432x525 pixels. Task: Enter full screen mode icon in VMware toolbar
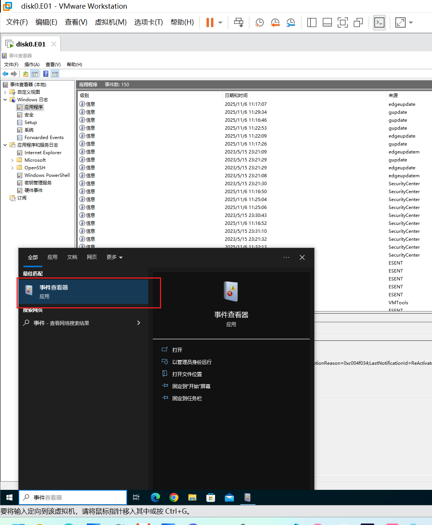(x=343, y=23)
